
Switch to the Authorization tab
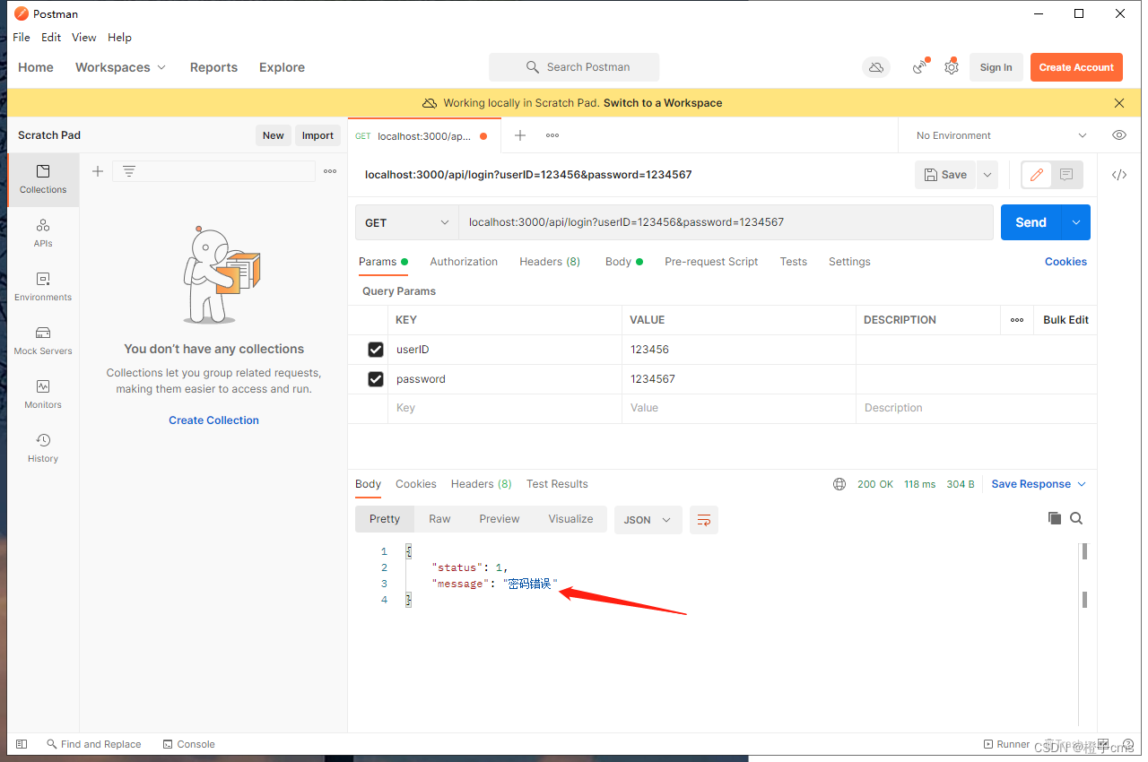click(x=464, y=262)
